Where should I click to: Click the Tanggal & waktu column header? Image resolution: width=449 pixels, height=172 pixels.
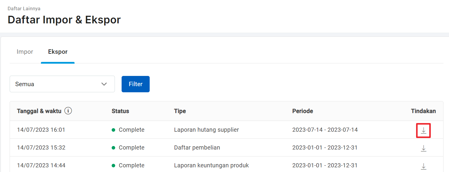tap(39, 111)
